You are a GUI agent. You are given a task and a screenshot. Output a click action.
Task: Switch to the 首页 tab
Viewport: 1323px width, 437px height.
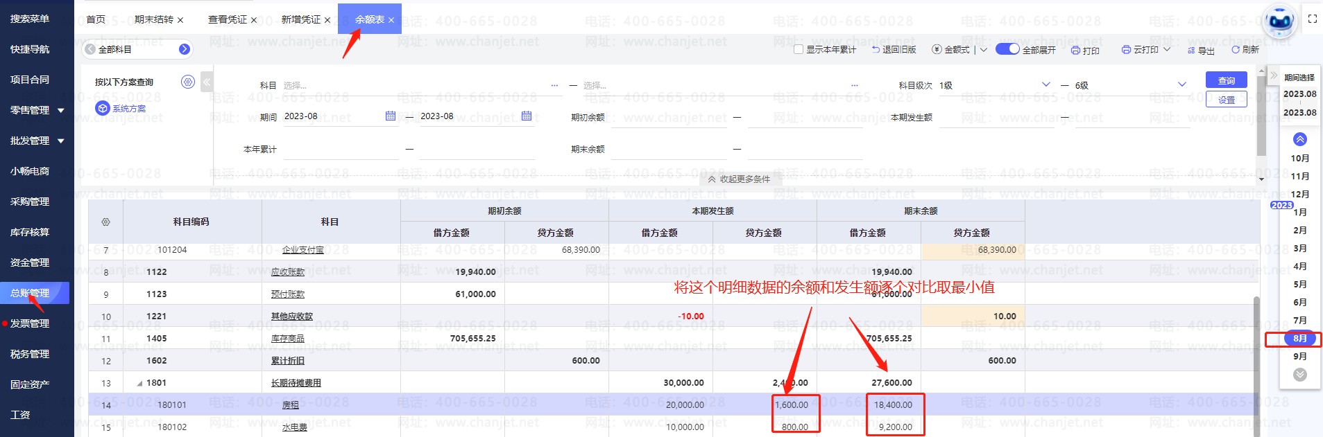[x=96, y=19]
